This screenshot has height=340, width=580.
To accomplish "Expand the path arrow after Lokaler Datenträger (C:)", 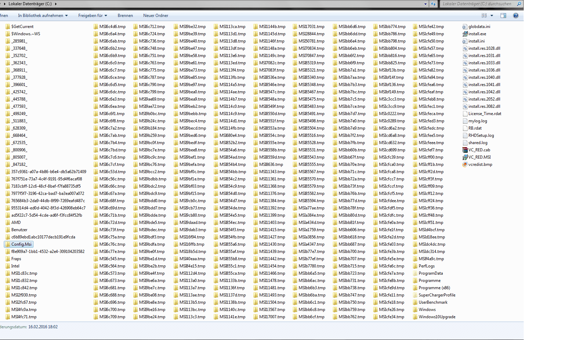I will pos(56,4).
